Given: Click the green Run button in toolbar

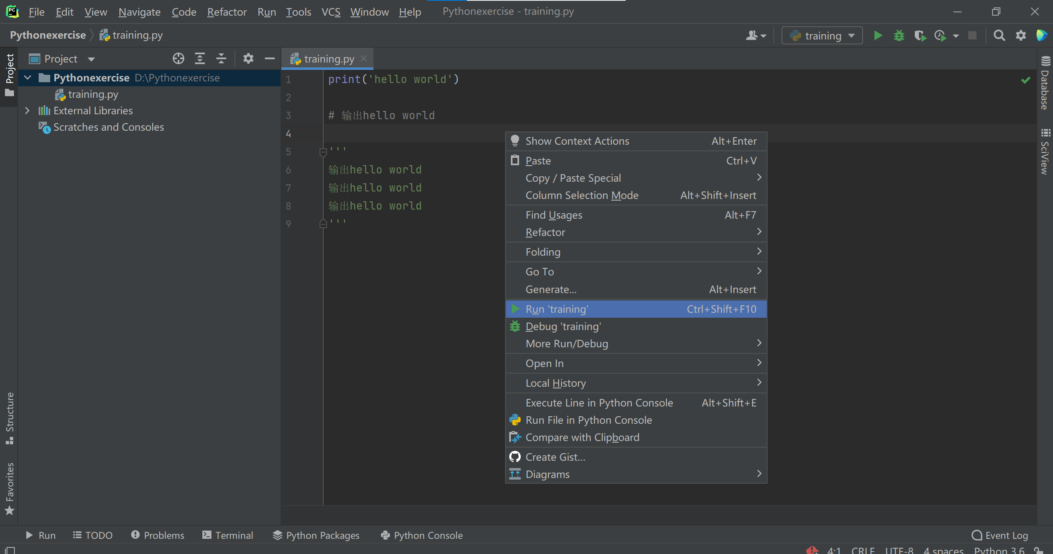Looking at the screenshot, I should 878,36.
